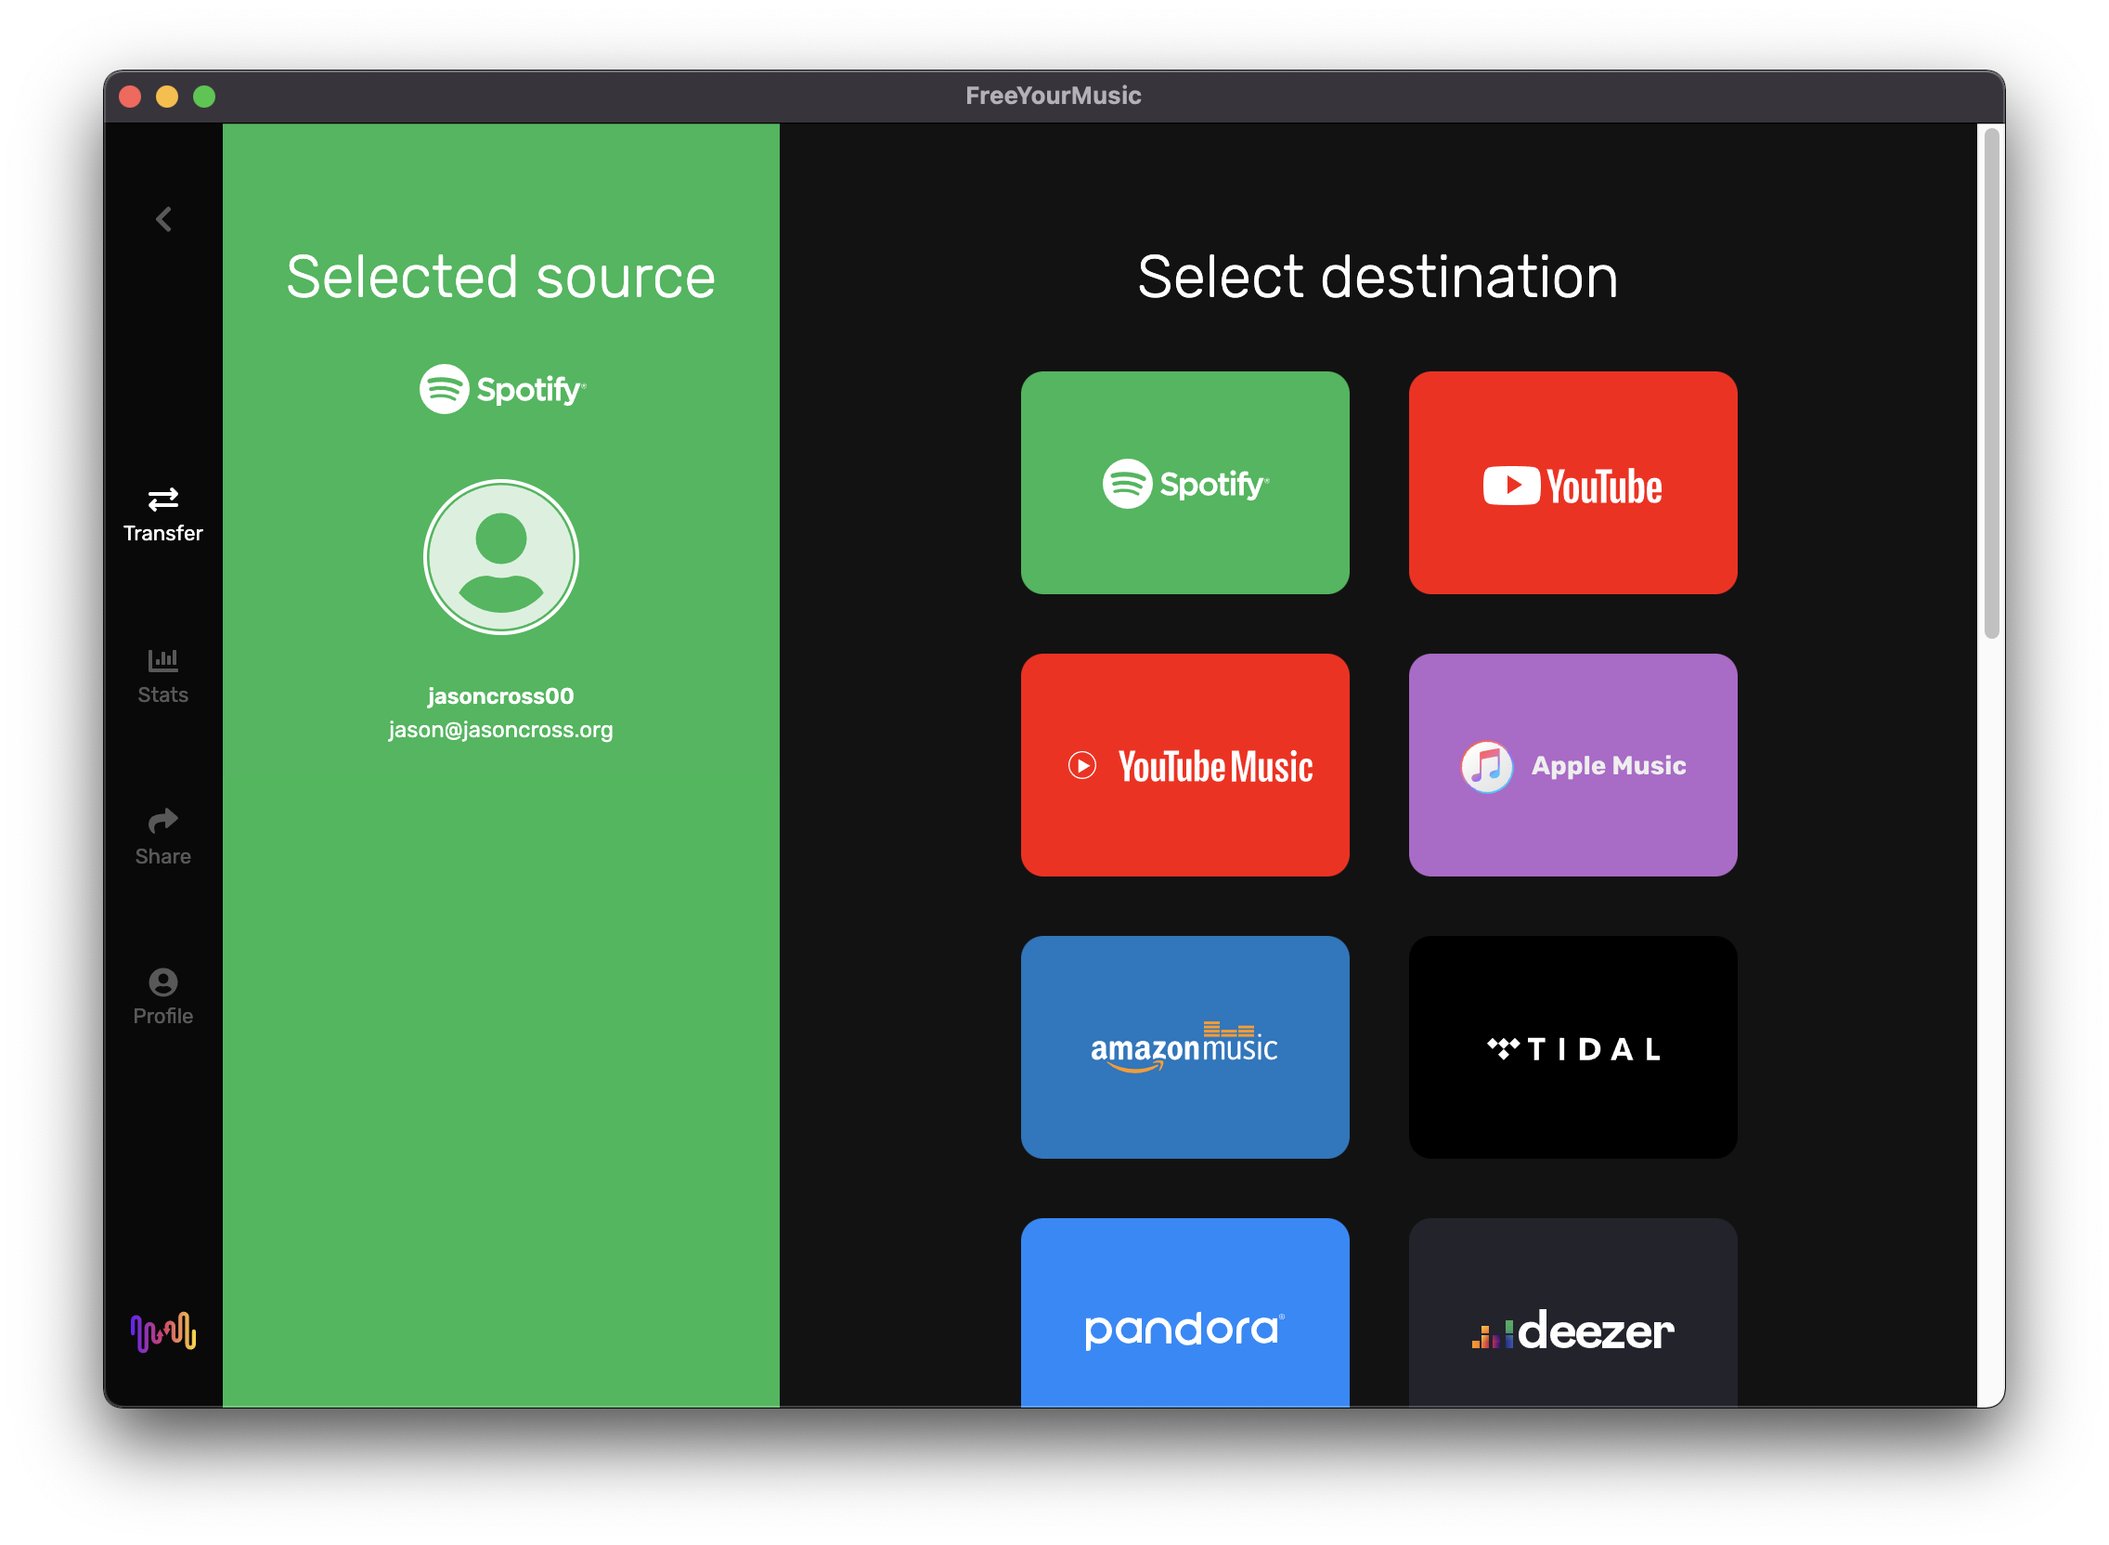The height and width of the screenshot is (1545, 2109).
Task: Click the user avatar in Selected source
Action: 501,557
